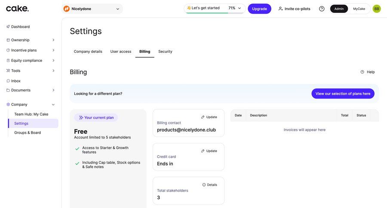Image resolution: width=387 pixels, height=208 pixels.
Task: Click the pencil icon for Billing contact
Action: click(203, 117)
